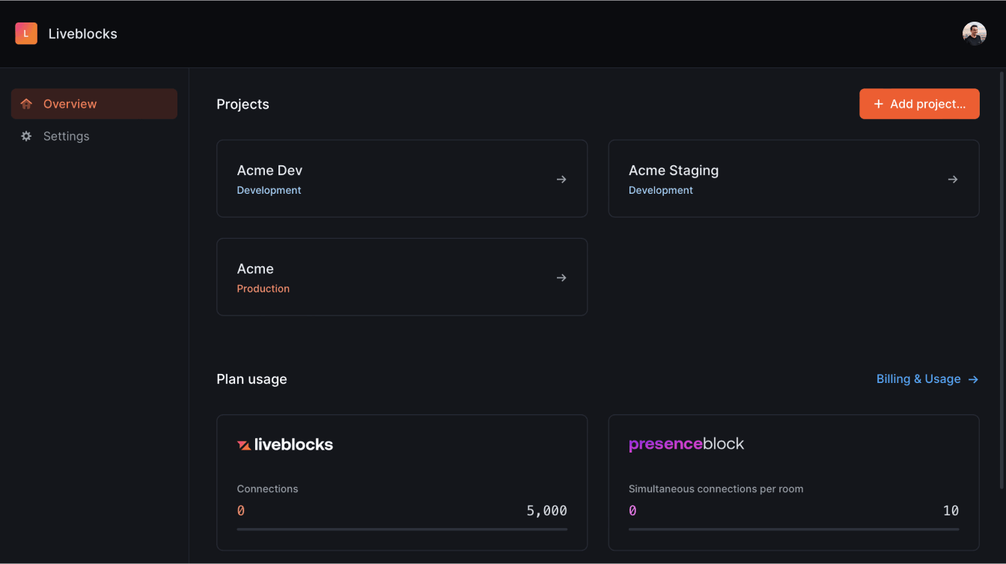Click the Liveblocks logo icon in the top bar

click(25, 33)
